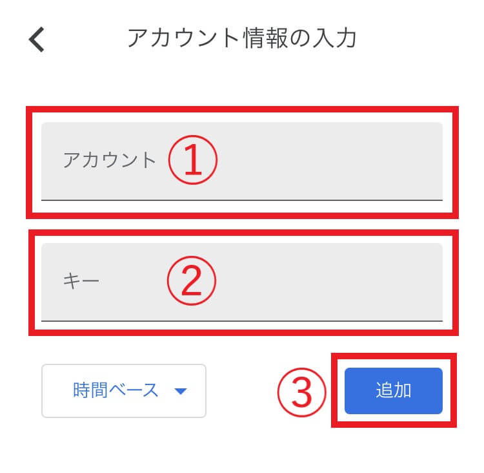Click the キー placeholder text
484x473 pixels.
(81, 281)
